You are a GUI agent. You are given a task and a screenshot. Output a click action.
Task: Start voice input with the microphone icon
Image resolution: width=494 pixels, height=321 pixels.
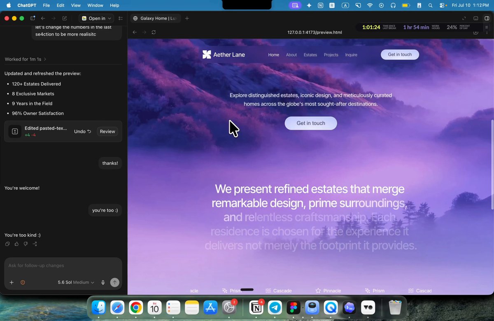click(x=103, y=282)
